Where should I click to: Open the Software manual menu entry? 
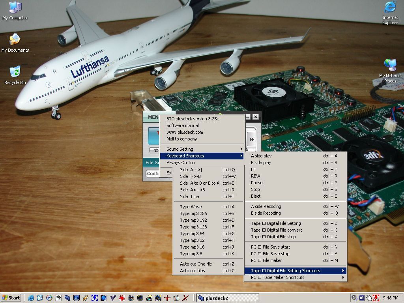click(x=202, y=125)
